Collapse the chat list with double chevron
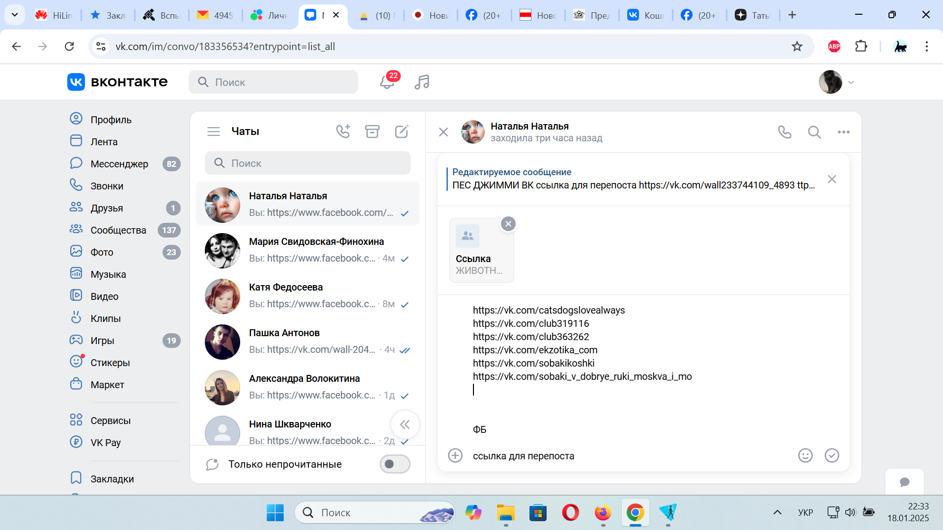943x530 pixels. [405, 424]
